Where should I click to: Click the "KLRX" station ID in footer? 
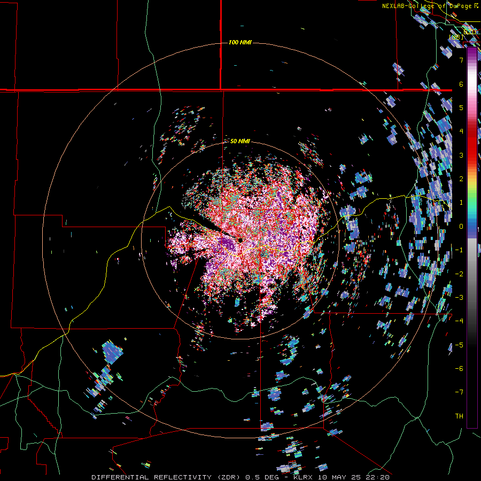coord(302,477)
